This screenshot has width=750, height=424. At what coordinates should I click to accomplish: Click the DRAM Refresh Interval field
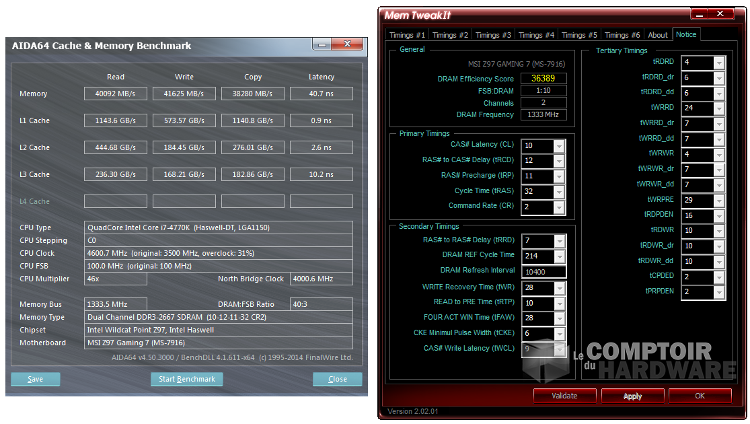click(x=543, y=271)
